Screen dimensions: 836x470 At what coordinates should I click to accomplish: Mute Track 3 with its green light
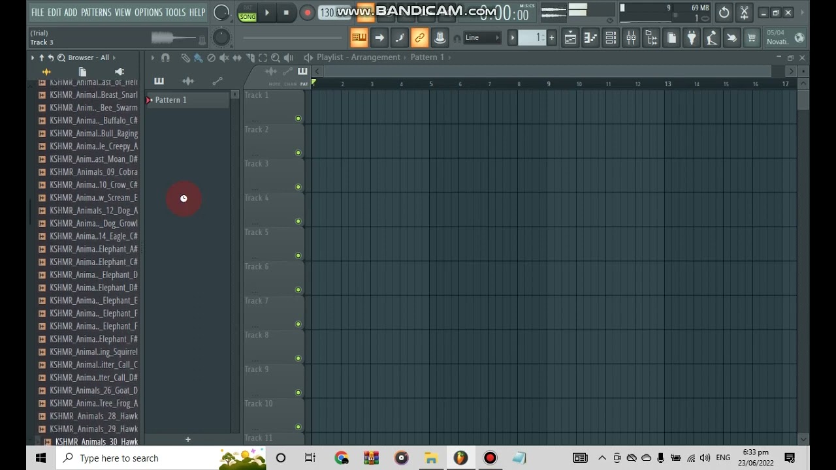pos(298,187)
